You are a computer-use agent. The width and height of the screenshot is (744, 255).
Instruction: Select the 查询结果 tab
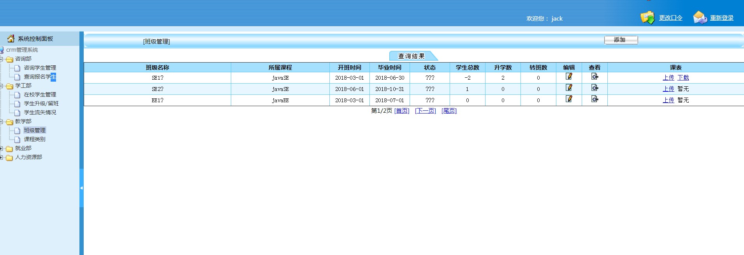pyautogui.click(x=411, y=56)
